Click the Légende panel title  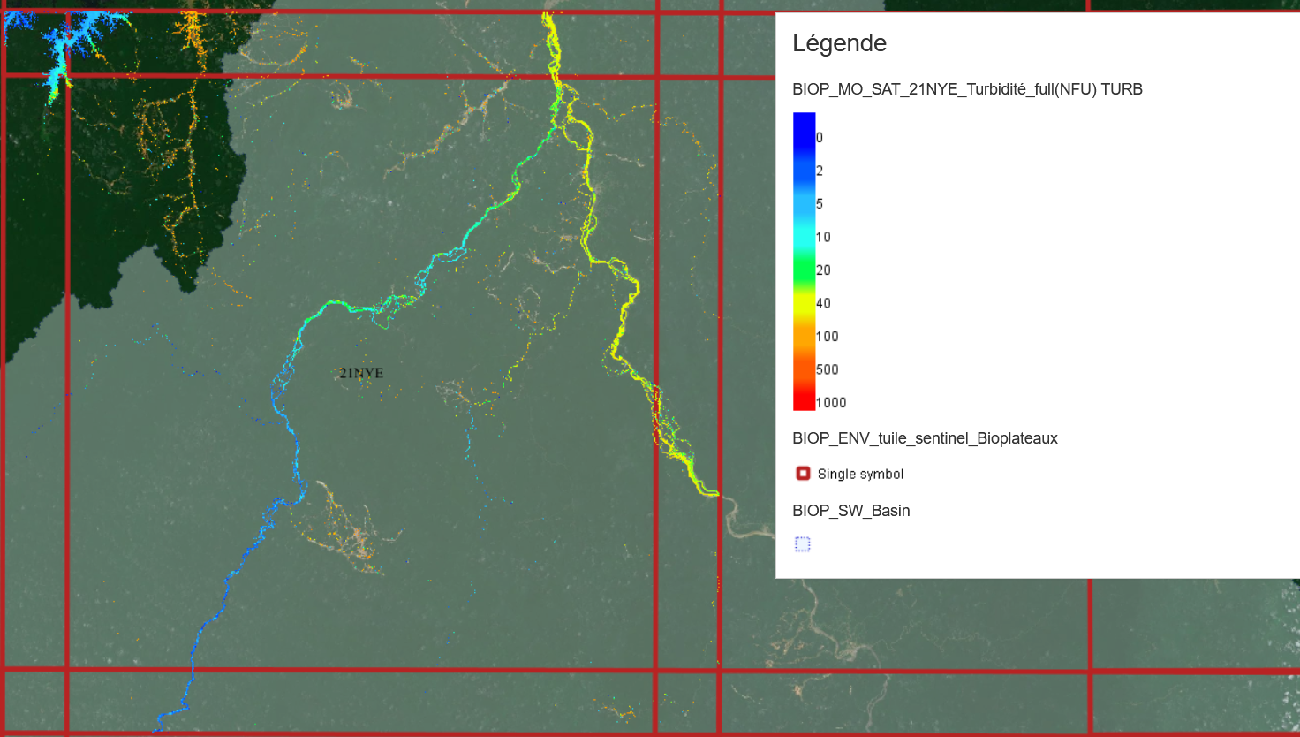pyautogui.click(x=839, y=43)
